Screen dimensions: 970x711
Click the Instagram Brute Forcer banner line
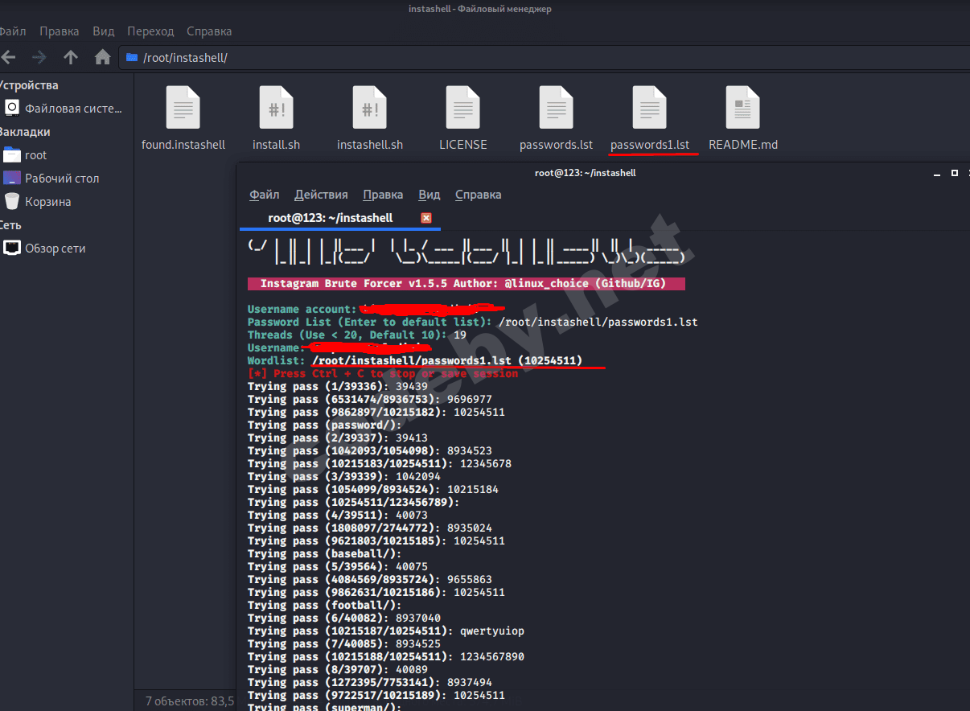click(467, 284)
